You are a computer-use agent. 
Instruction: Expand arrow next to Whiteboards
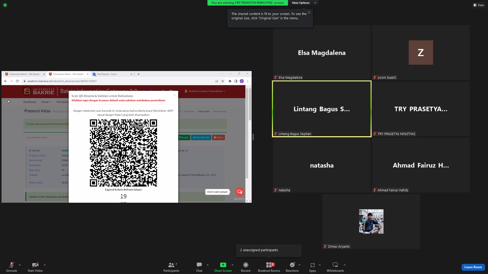pos(345,265)
